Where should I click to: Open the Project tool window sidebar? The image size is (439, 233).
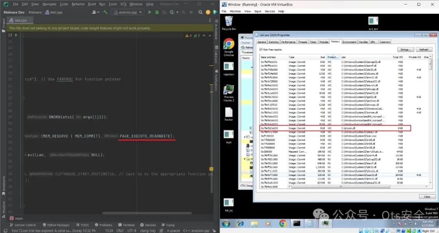pos(3,25)
